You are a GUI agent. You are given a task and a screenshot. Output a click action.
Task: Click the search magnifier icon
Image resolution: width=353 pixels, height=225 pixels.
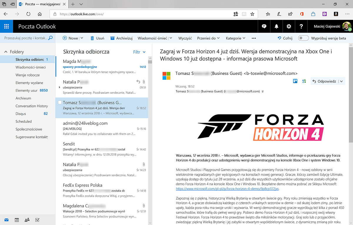[51, 38]
